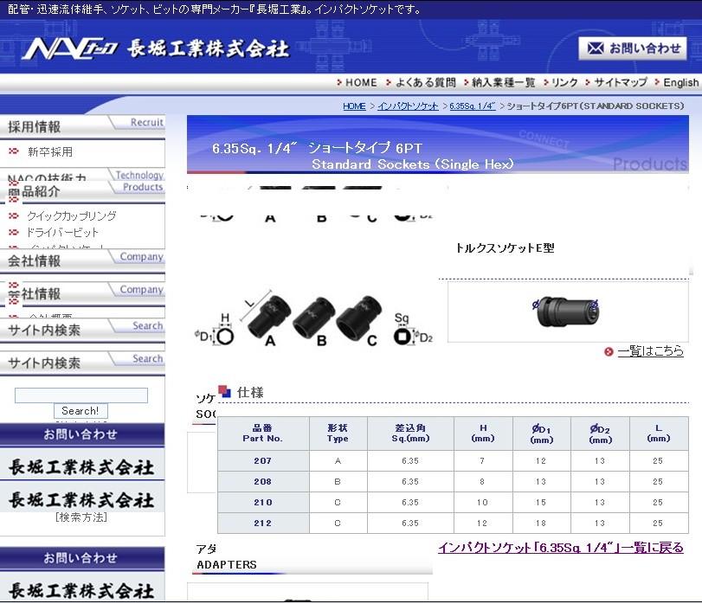Click the red bullet beside 新卒採用
The width and height of the screenshot is (702, 604).
[x=14, y=151]
